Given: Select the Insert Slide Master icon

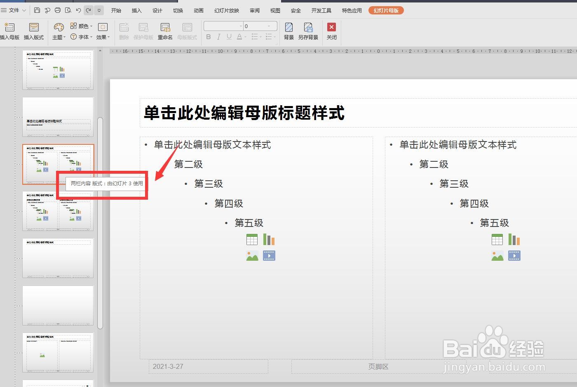Looking at the screenshot, I should coord(9,31).
